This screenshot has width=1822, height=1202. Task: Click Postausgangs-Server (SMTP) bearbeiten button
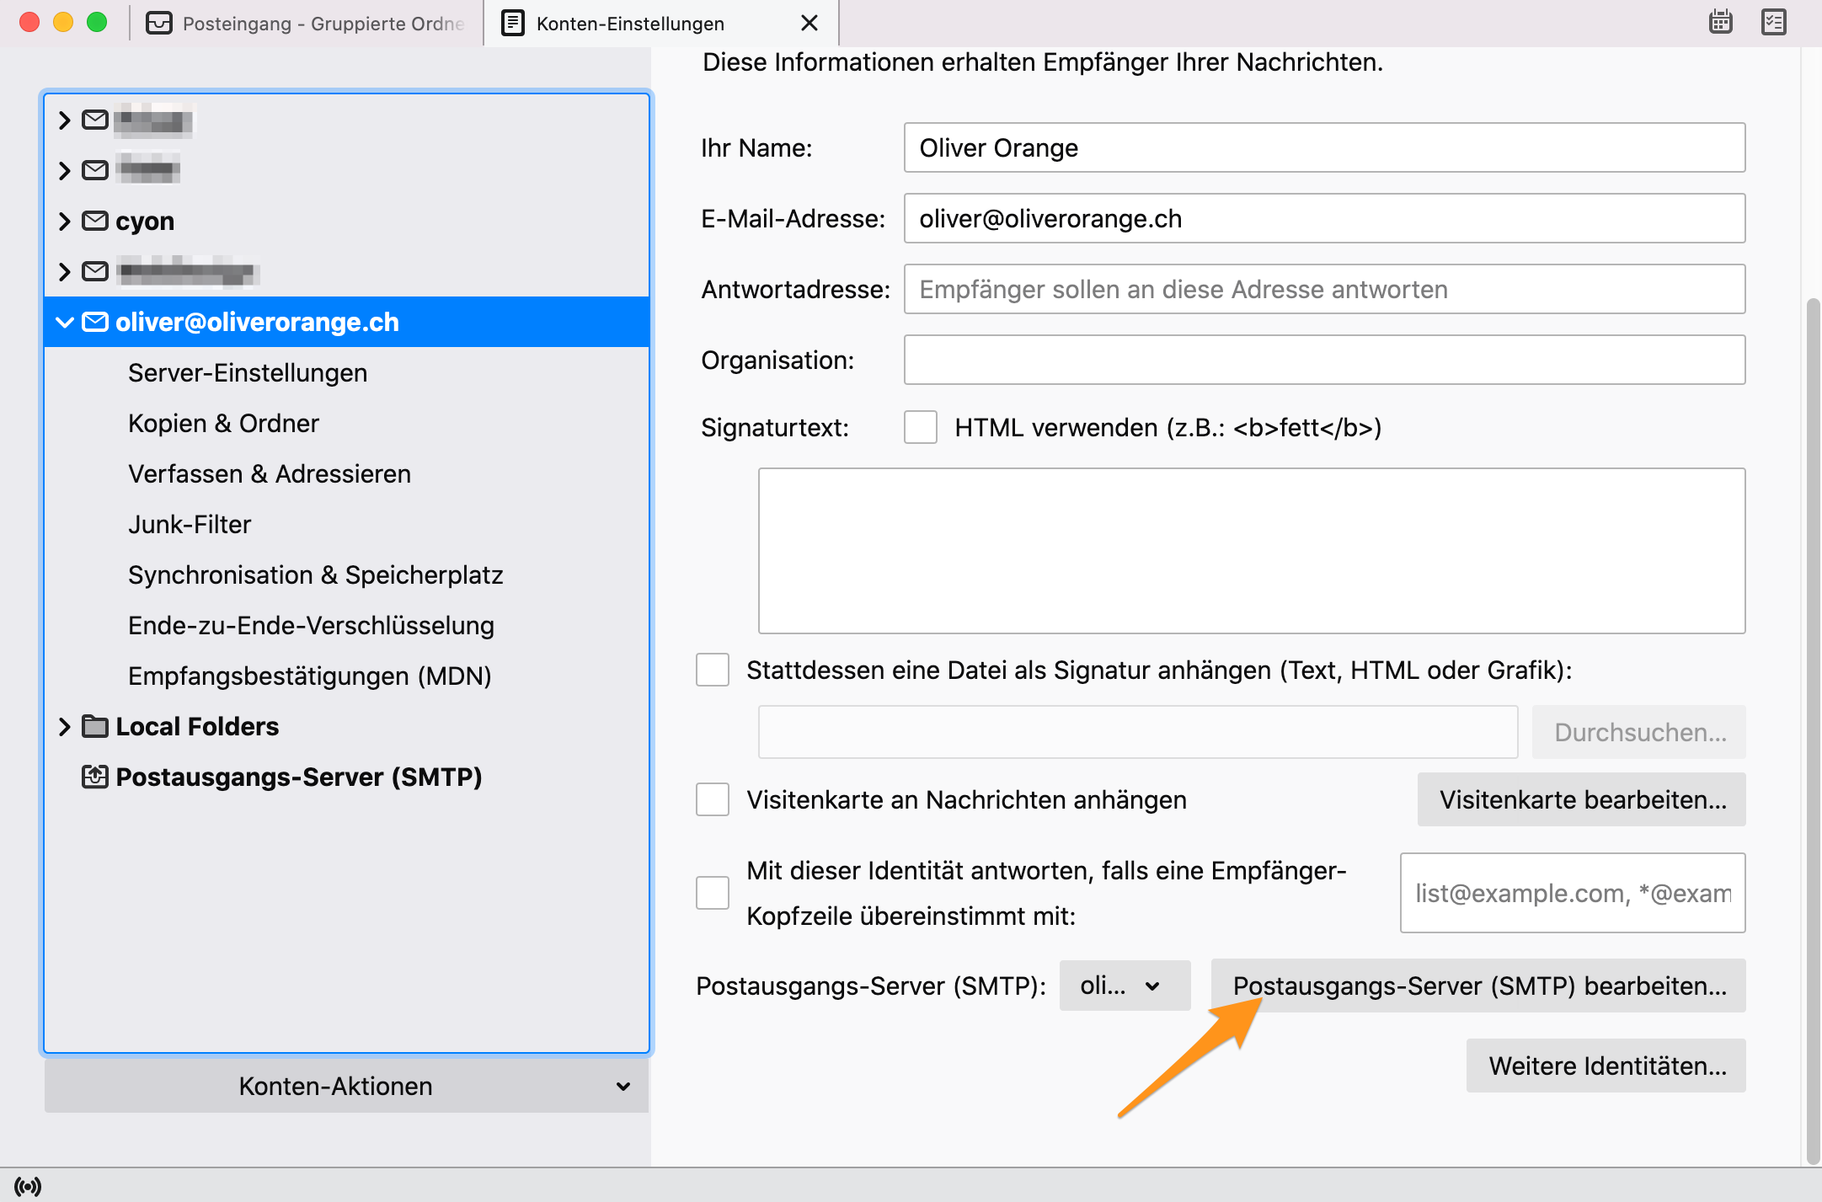[1478, 986]
